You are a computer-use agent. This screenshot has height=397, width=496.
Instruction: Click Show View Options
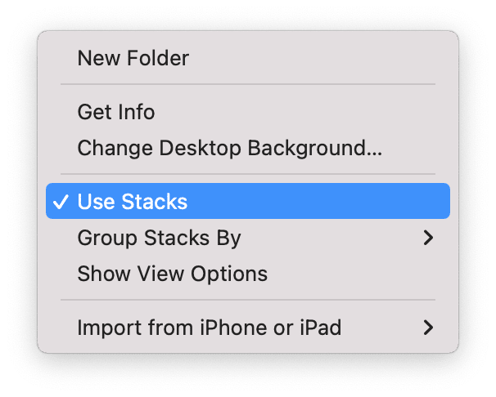pyautogui.click(x=172, y=274)
